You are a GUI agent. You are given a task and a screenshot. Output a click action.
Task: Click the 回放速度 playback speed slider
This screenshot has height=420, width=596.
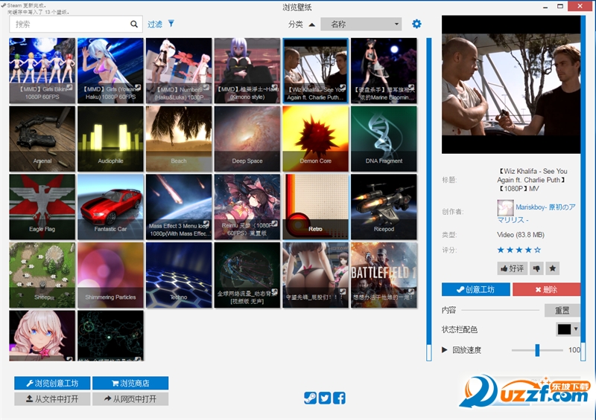[537, 349]
